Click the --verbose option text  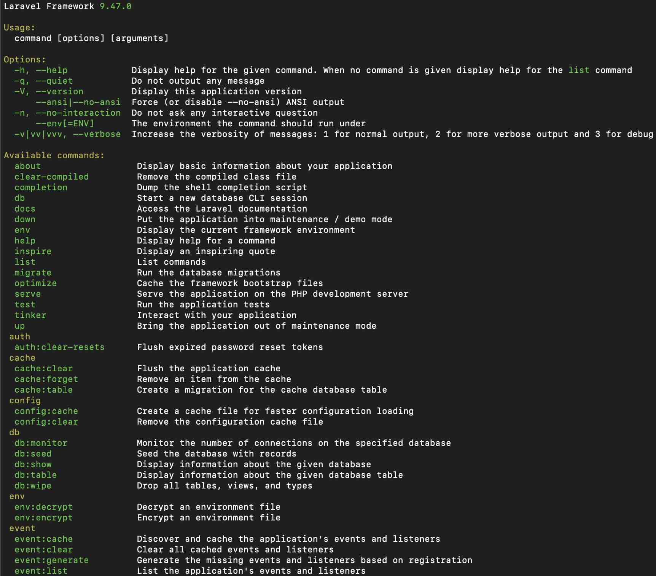coord(97,134)
